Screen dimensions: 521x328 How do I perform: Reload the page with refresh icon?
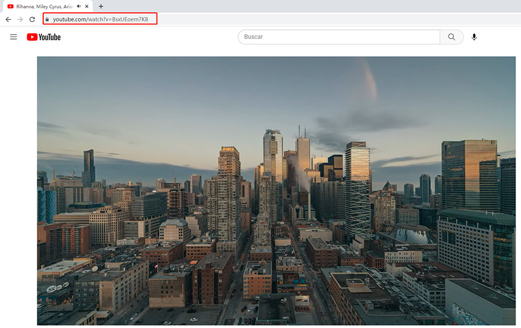pyautogui.click(x=32, y=19)
